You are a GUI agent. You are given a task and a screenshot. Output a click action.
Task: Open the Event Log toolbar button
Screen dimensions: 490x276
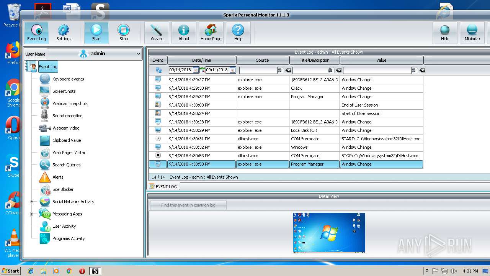(36, 33)
